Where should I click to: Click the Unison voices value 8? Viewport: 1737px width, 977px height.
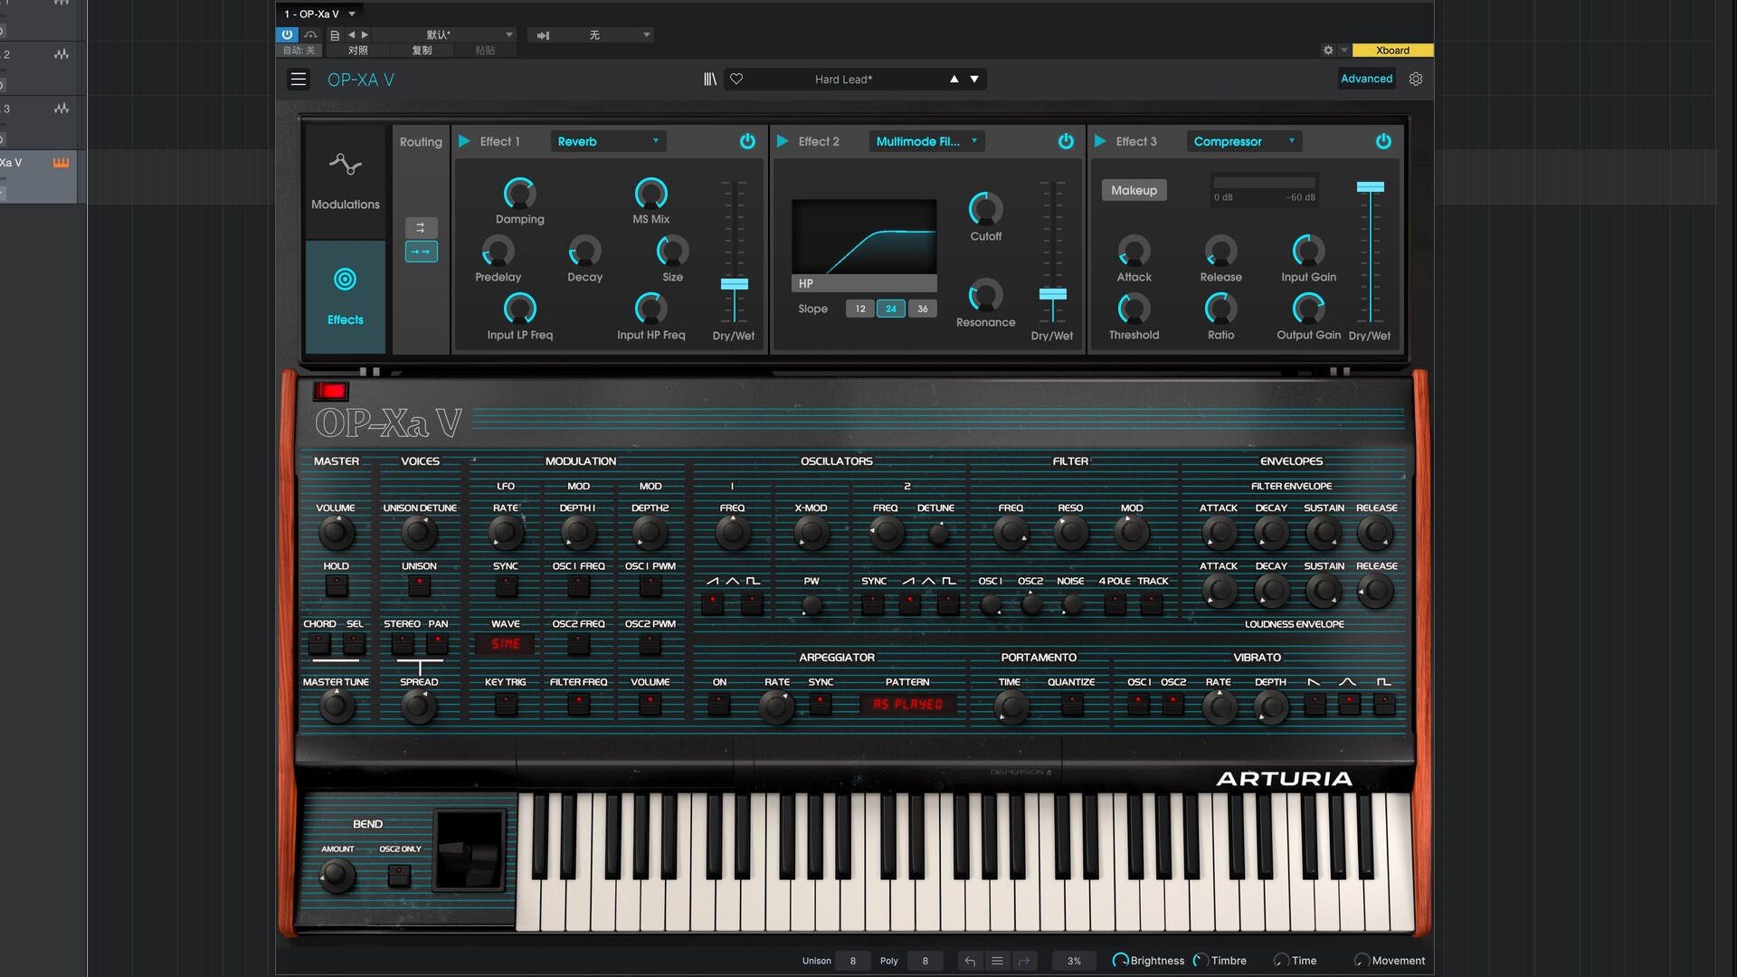[x=852, y=961]
